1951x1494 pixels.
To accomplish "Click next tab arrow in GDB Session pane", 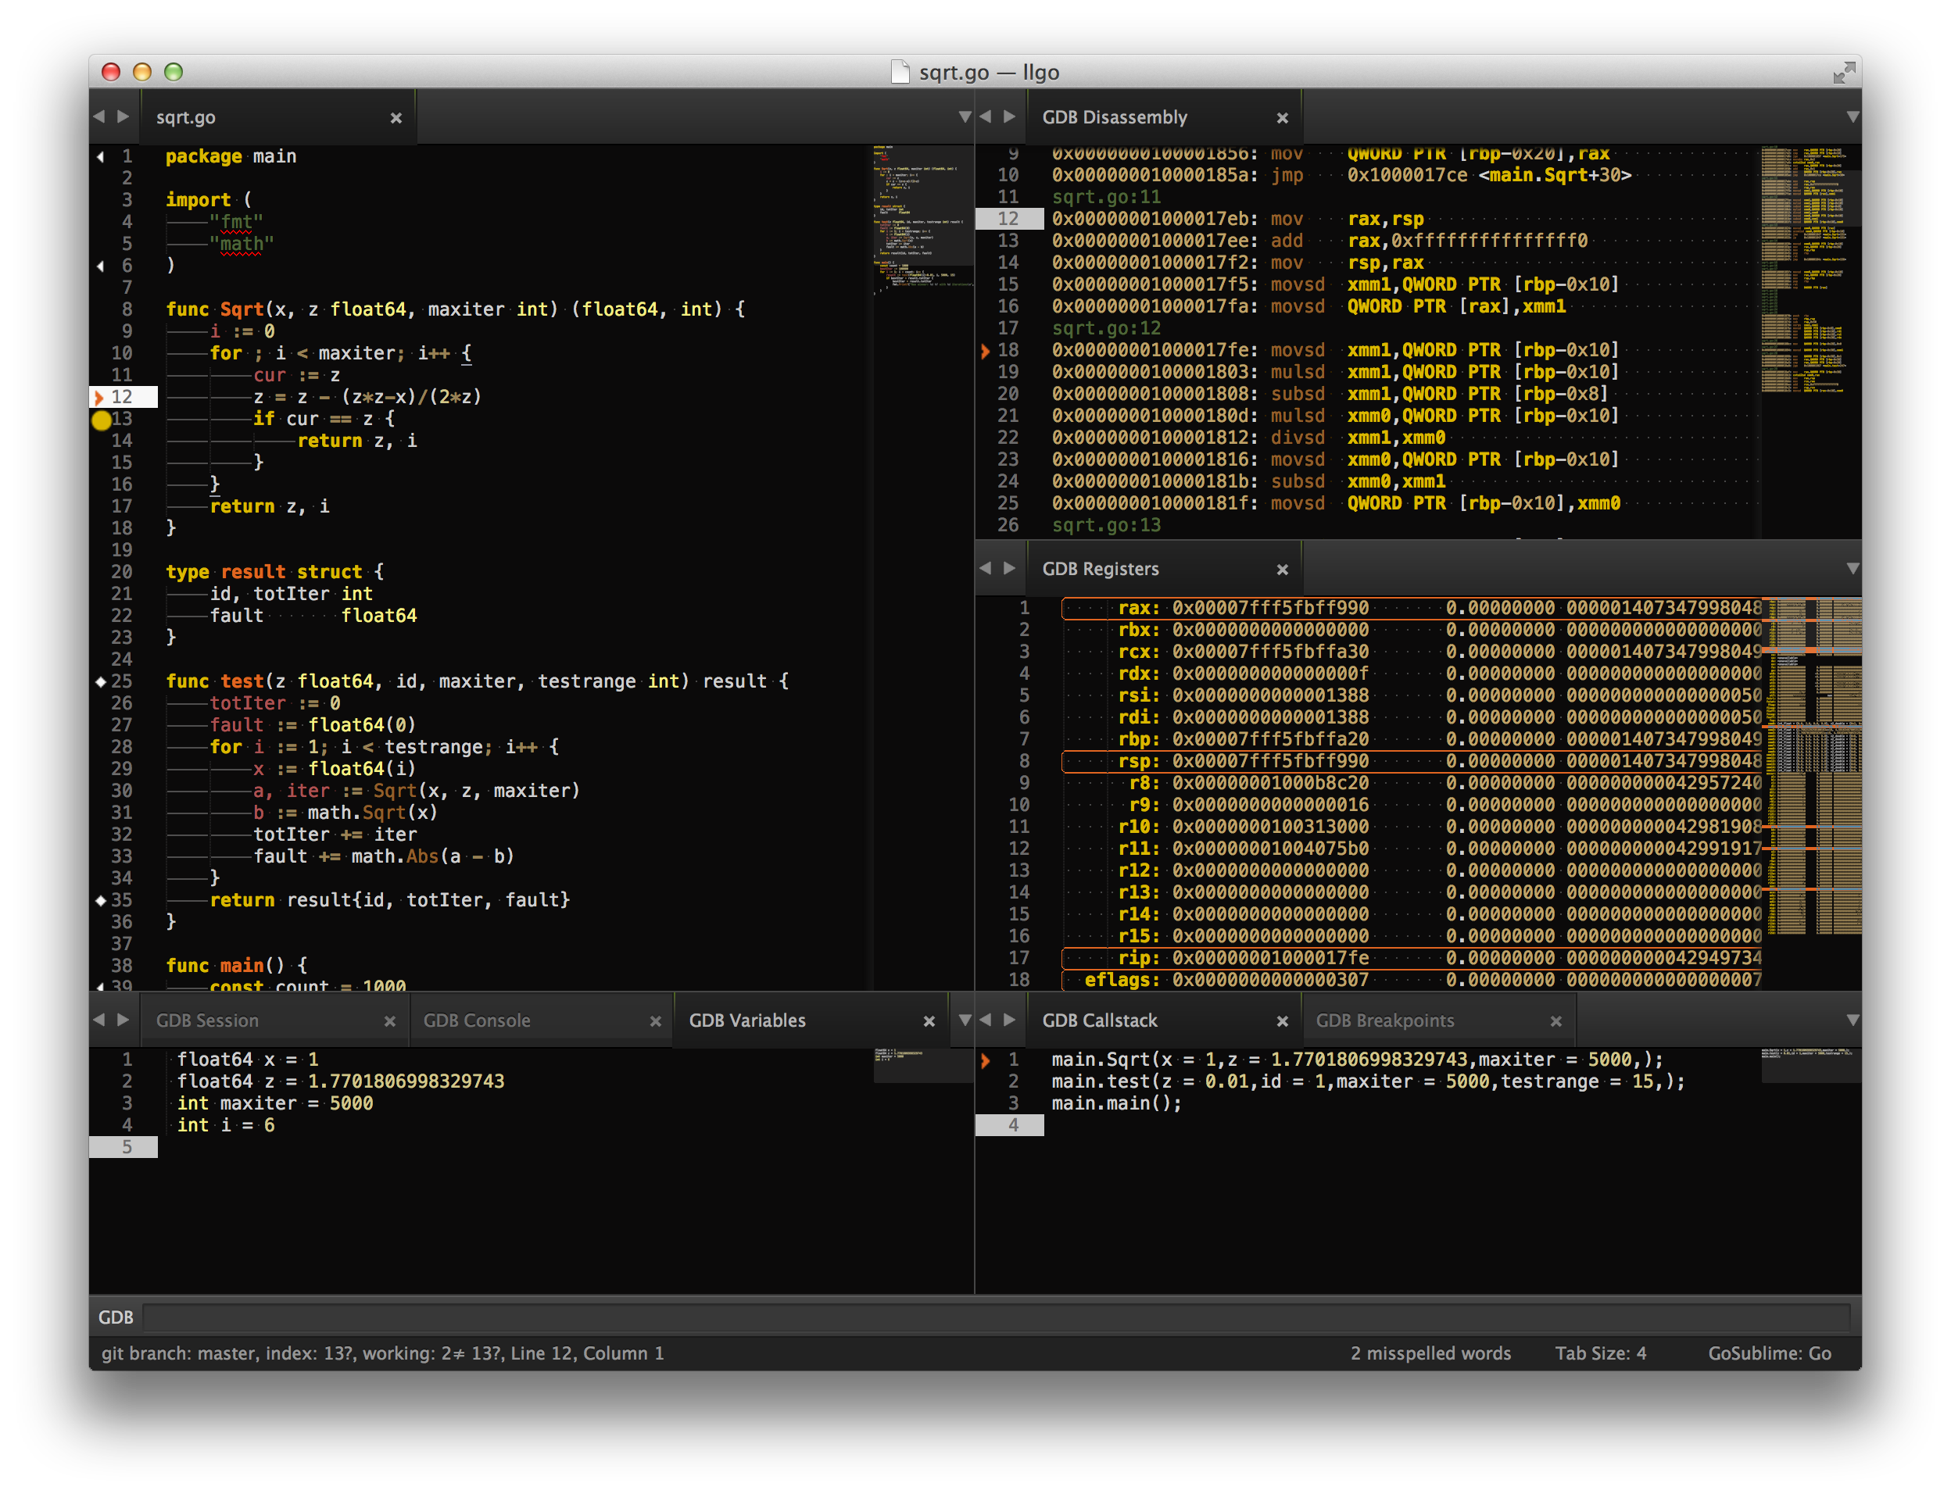I will tap(123, 1020).
